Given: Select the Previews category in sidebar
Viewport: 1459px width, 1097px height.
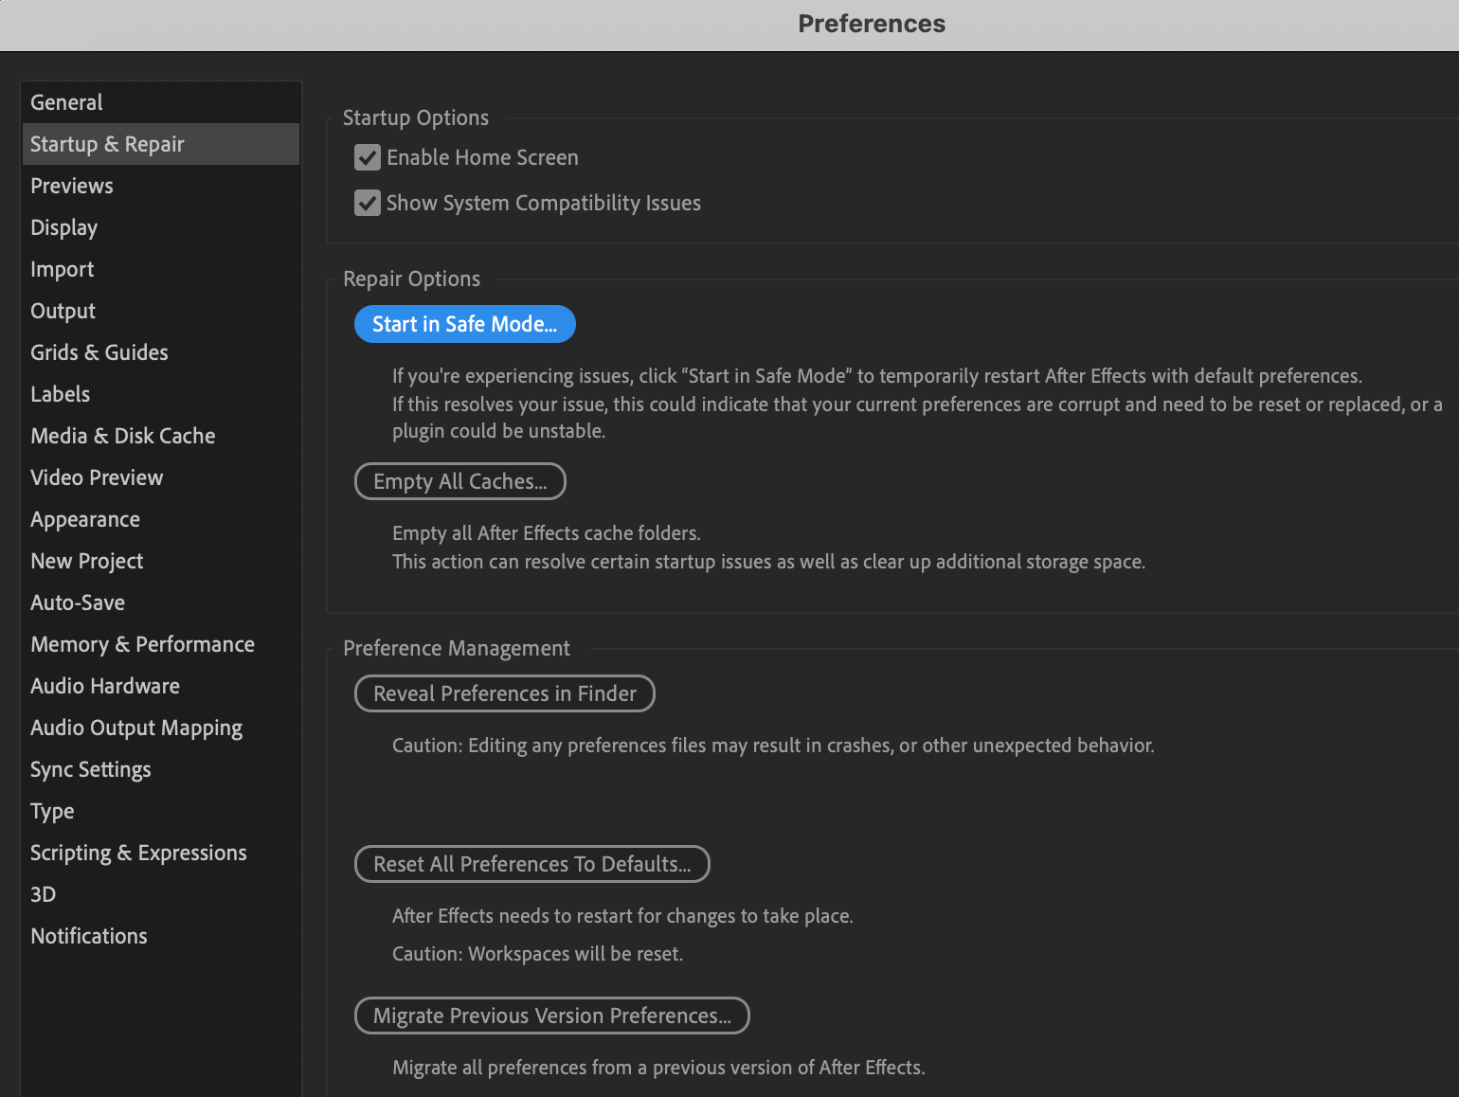Looking at the screenshot, I should coord(72,186).
